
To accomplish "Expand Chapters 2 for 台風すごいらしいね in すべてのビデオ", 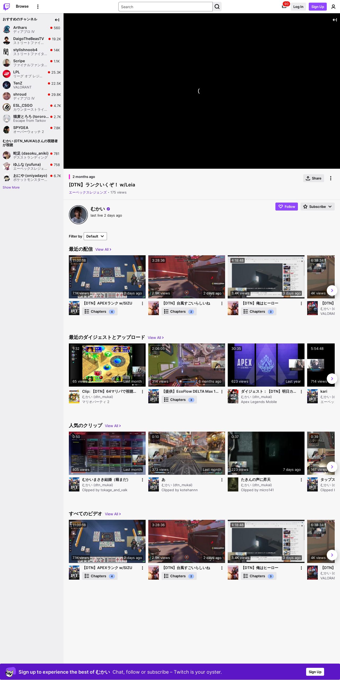I will tap(179, 576).
